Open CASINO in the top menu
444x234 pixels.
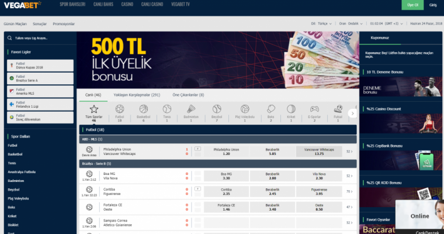point(127,4)
